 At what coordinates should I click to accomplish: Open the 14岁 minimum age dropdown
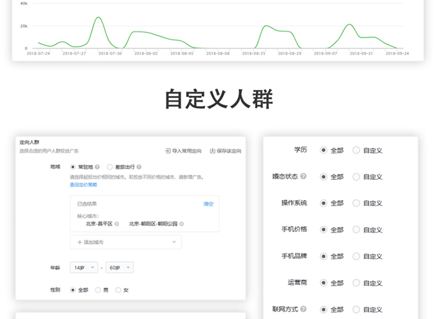pyautogui.click(x=84, y=267)
